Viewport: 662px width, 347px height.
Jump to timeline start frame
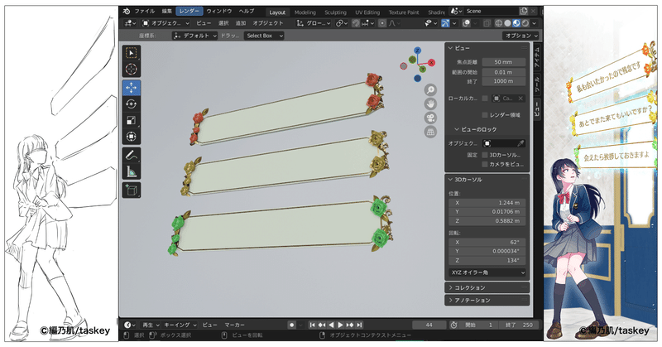click(x=312, y=325)
